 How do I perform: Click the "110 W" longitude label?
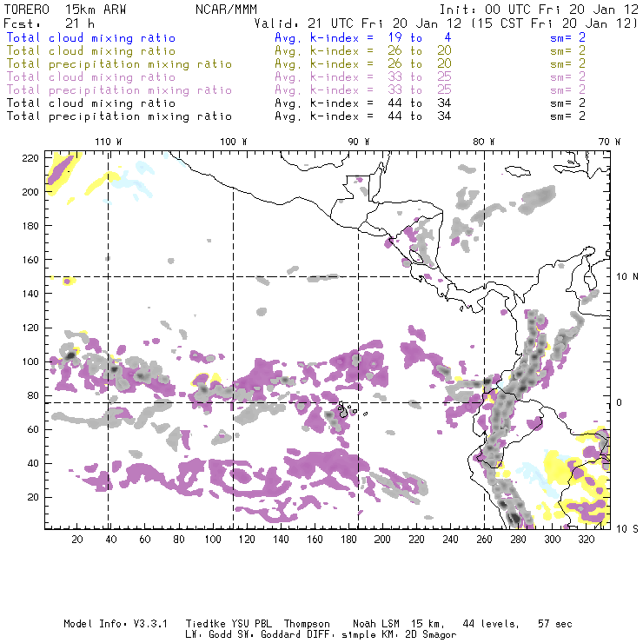click(x=109, y=142)
